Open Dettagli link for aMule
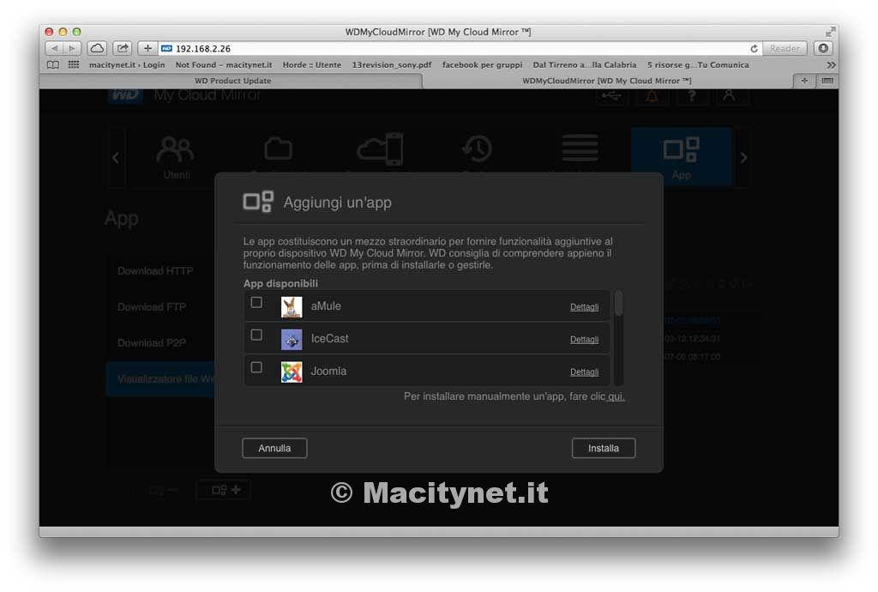This screenshot has height=592, width=878. click(x=584, y=307)
